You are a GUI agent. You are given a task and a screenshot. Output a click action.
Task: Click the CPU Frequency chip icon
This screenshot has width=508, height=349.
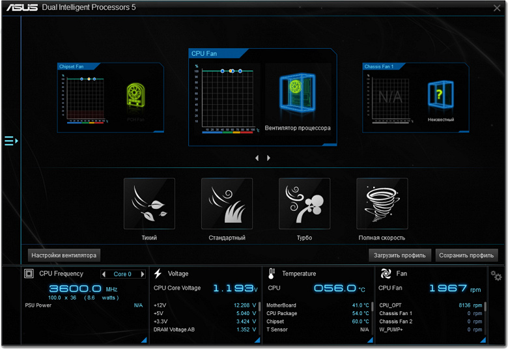(29, 274)
